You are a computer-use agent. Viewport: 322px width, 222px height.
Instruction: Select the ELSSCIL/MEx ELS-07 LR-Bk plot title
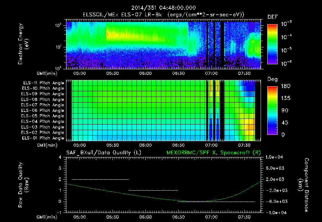(164, 15)
